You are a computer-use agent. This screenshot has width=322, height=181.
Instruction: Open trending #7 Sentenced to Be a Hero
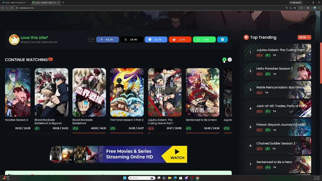(277, 164)
